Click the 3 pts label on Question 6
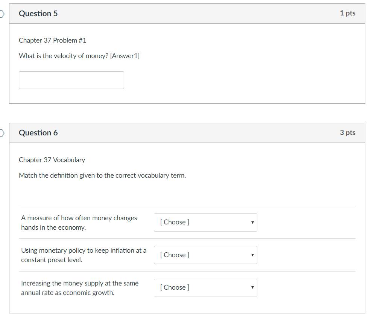This screenshot has width=374, height=330. pos(347,132)
